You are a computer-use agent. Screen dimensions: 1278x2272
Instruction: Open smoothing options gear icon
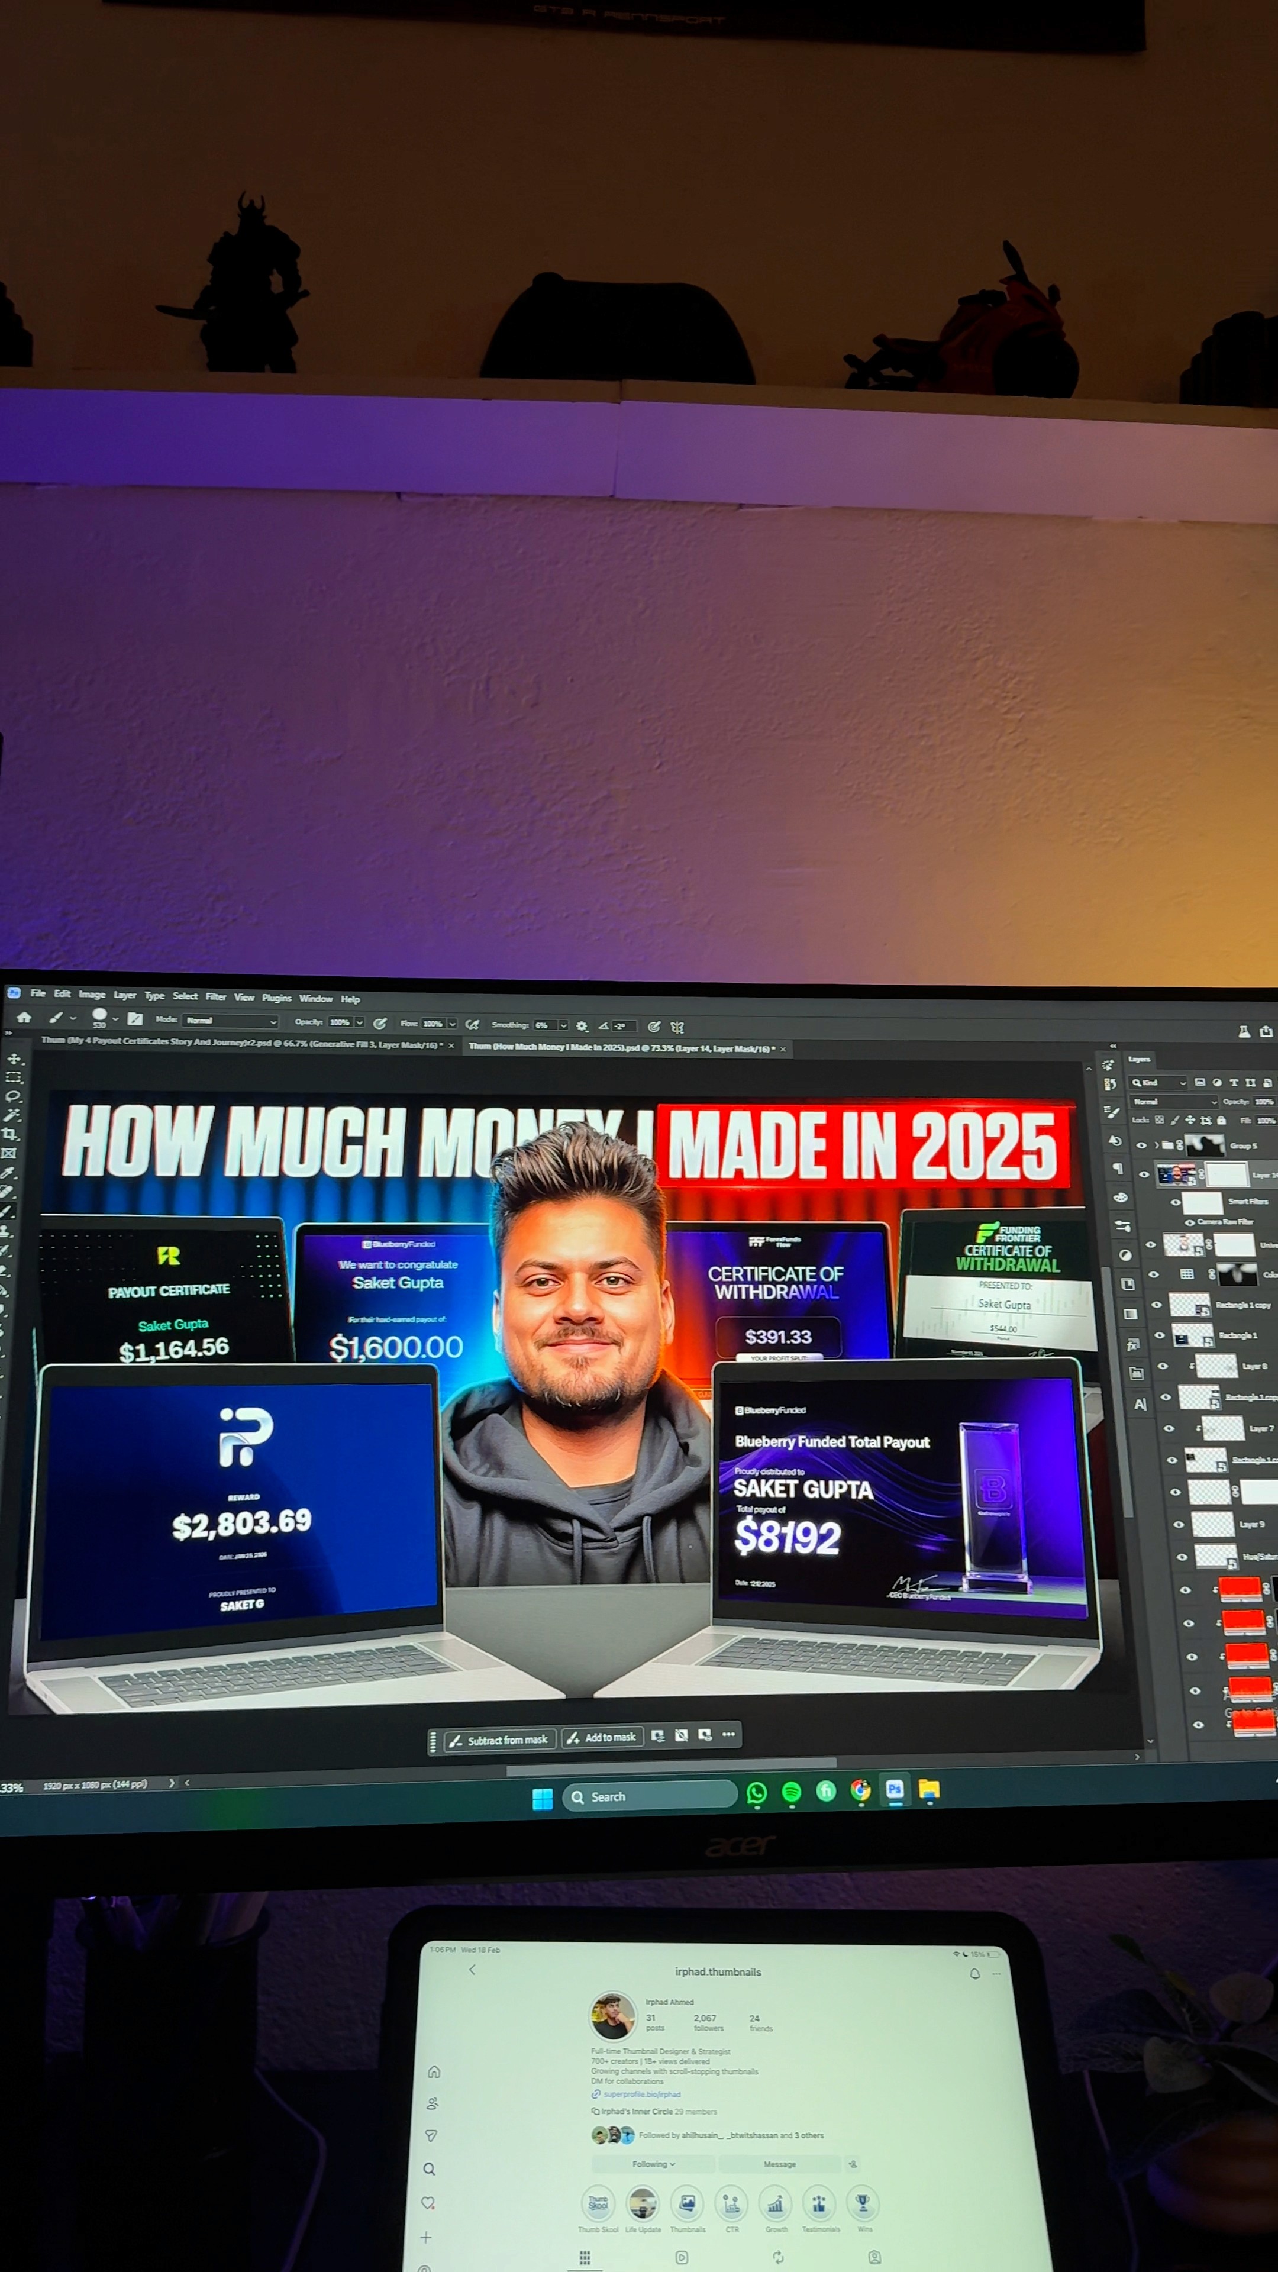pyautogui.click(x=581, y=1026)
